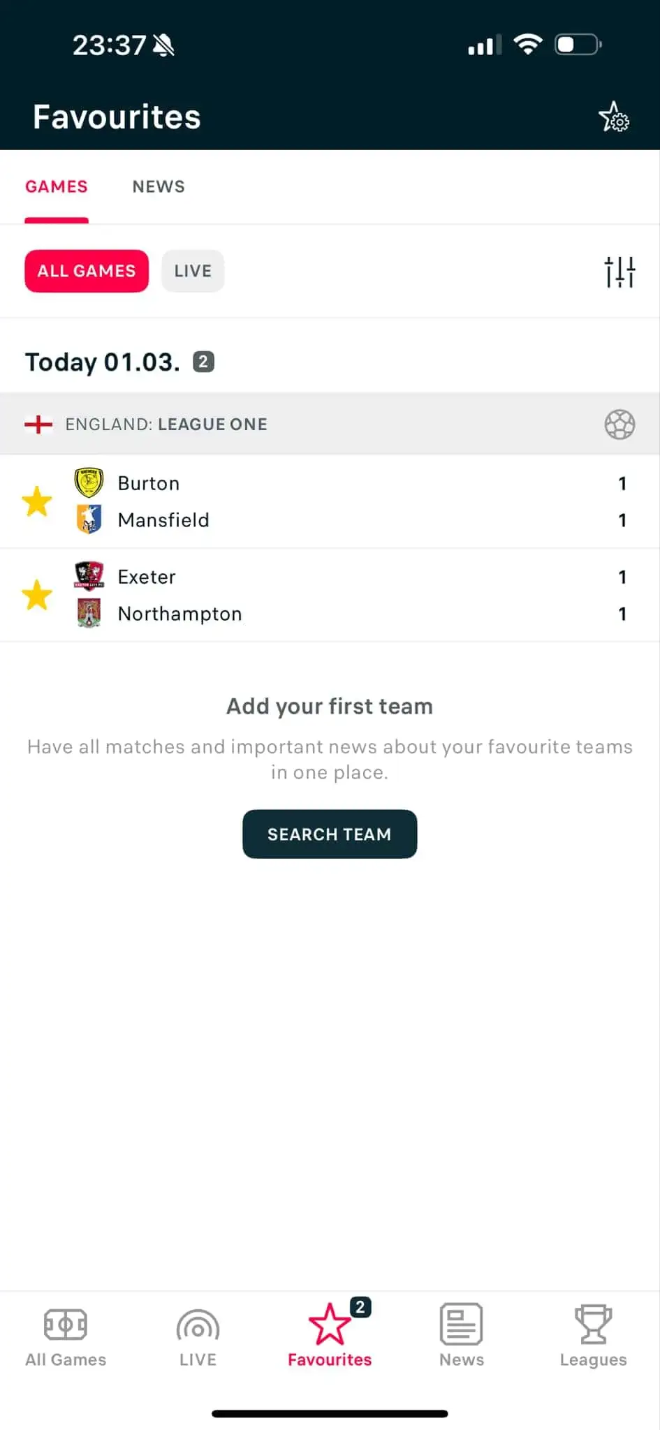Go to LIVE in bottom navigation
Image resolution: width=660 pixels, height=1430 pixels.
(x=198, y=1336)
